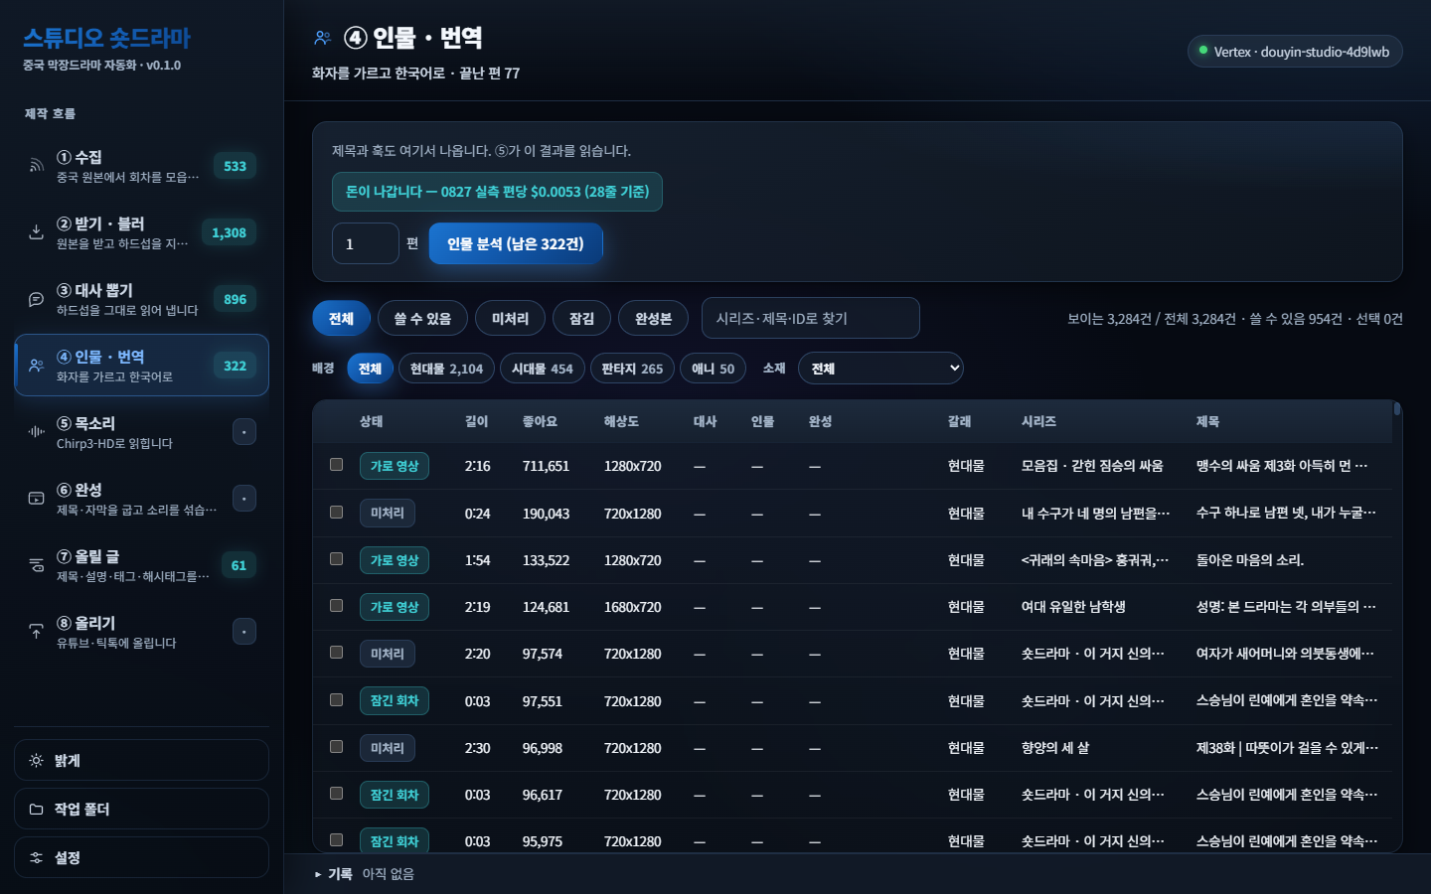The image size is (1431, 894).
Task: Filter background by 애니 50
Action: tap(713, 369)
